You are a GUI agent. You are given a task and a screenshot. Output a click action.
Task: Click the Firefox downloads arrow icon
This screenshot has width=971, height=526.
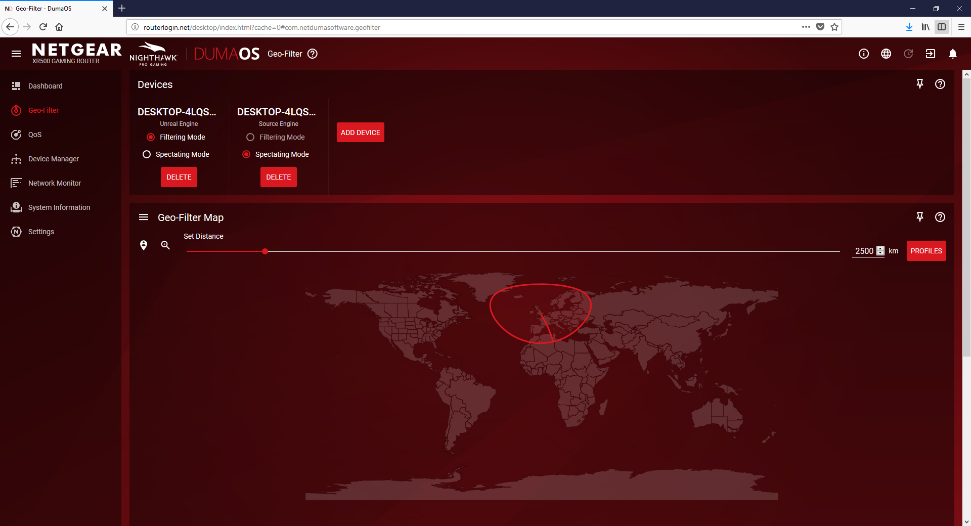(x=909, y=27)
